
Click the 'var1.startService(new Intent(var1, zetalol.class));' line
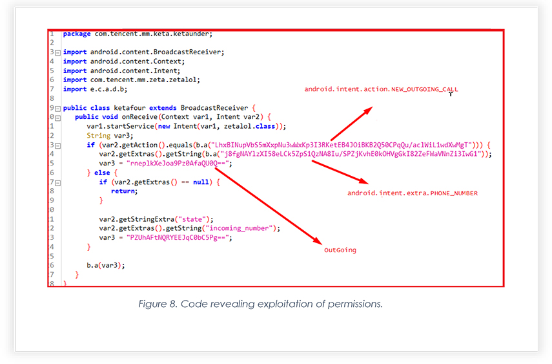point(187,126)
